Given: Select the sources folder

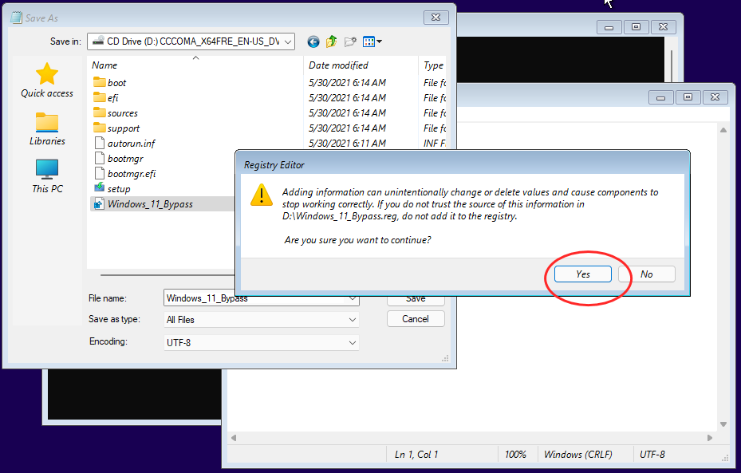Looking at the screenshot, I should pyautogui.click(x=116, y=113).
